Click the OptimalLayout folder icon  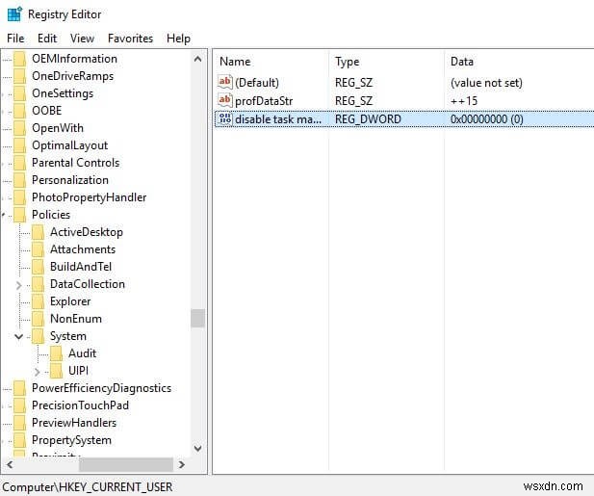pos(19,145)
